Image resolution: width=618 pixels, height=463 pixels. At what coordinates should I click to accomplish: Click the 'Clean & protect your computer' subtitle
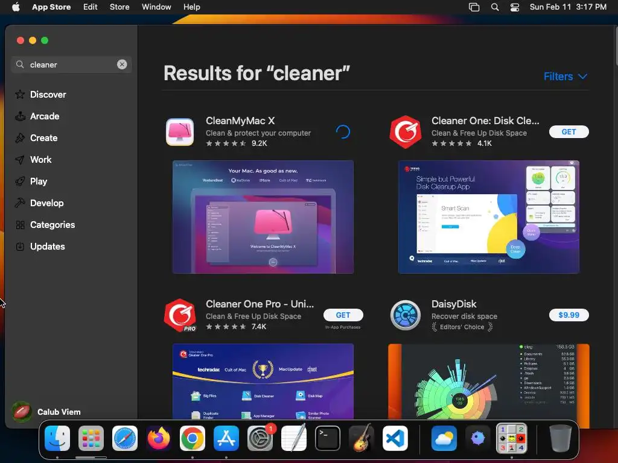(x=258, y=133)
